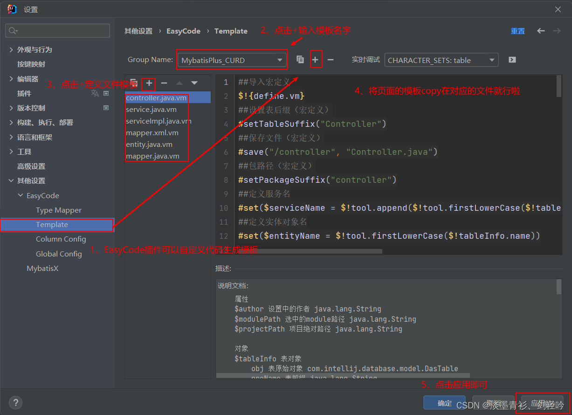Viewport: 572px width, 415px height.
Task: Click the 描述 panel horizontal scrollbar
Action: 343,375
